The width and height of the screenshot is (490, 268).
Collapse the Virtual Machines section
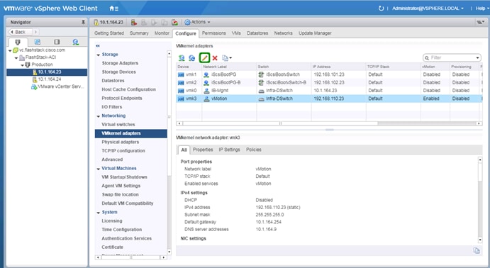(99, 169)
